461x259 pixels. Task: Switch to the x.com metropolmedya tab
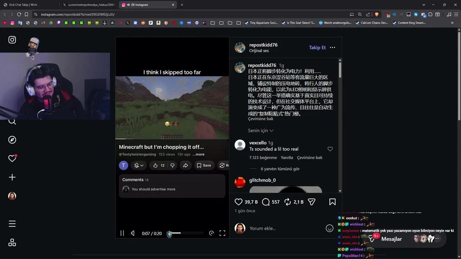[x=88, y=5]
